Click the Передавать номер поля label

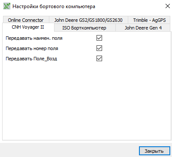click(32, 48)
